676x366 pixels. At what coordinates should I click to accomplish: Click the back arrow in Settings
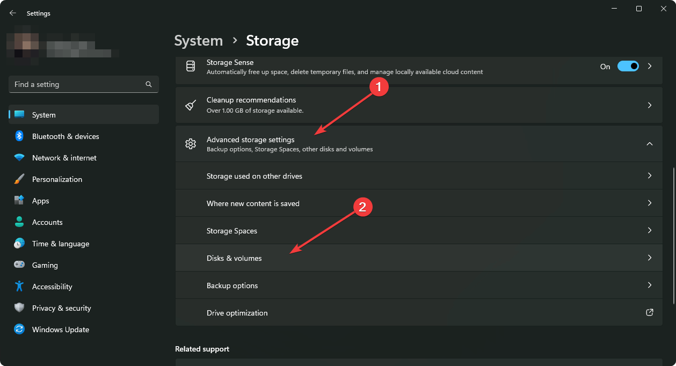(x=13, y=13)
